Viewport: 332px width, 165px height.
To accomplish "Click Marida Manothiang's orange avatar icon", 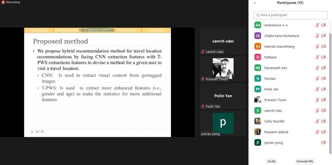I will tap(258, 46).
